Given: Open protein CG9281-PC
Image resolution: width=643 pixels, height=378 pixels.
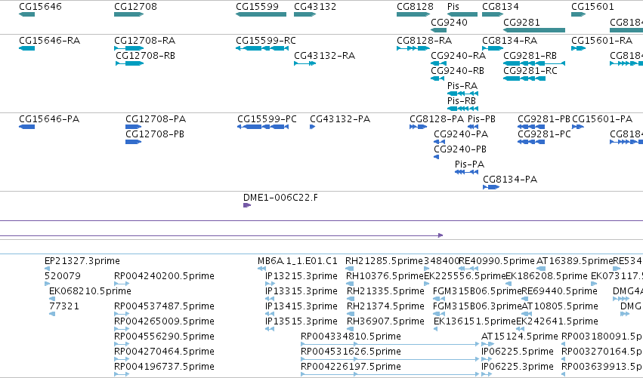Looking at the screenshot, I should [x=544, y=134].
